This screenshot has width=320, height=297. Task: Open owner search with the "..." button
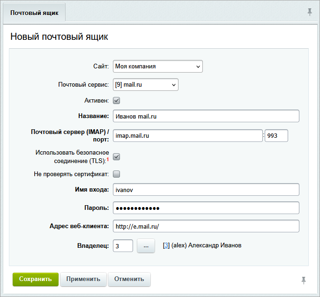[x=146, y=245]
